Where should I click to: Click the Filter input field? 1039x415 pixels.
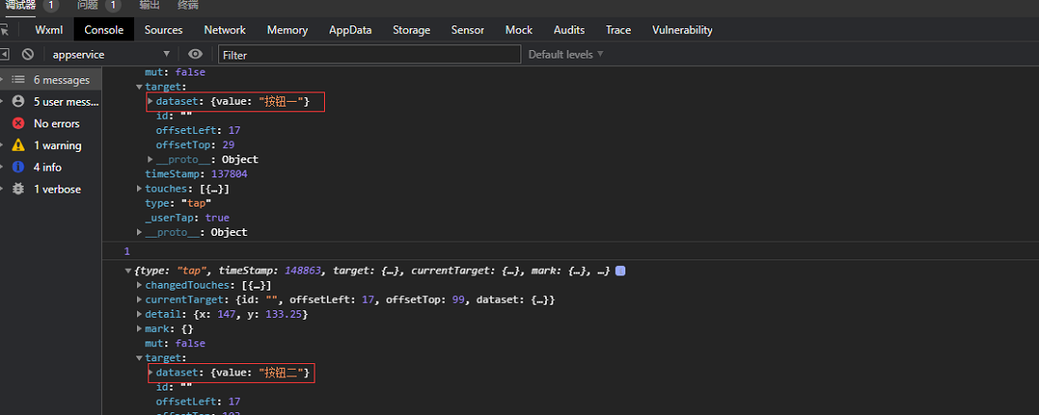click(x=369, y=55)
